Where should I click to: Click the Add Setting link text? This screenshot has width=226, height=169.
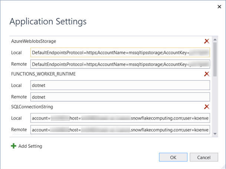pyautogui.click(x=30, y=146)
